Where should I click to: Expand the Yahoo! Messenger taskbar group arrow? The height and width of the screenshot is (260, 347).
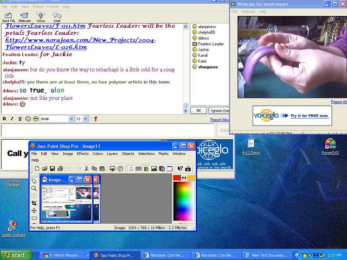[88, 255]
